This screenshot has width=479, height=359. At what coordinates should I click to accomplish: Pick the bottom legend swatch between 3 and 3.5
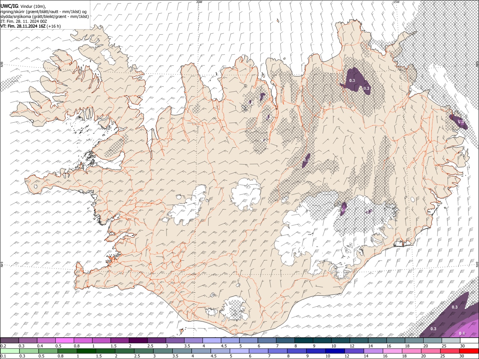[x=162, y=351]
